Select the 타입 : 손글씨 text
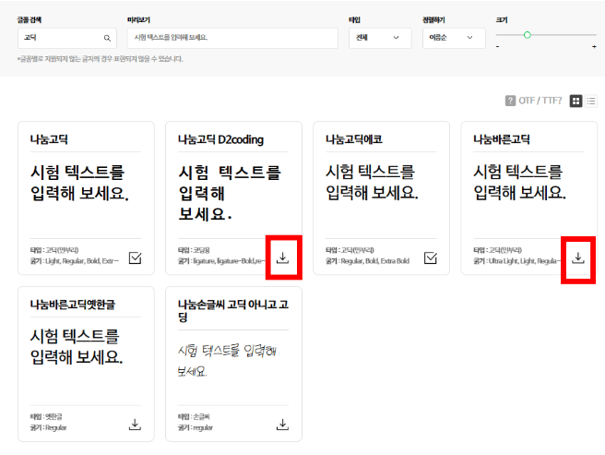This screenshot has width=605, height=455. click(194, 417)
